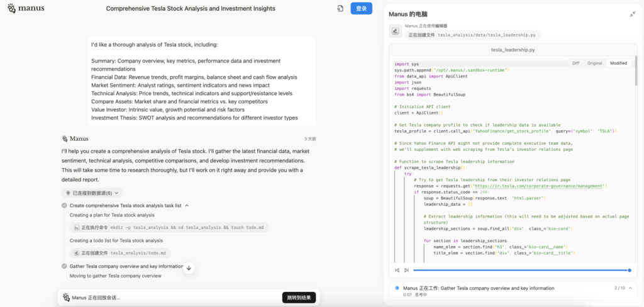This screenshot has height=307, width=644.
Task: Click the playback progress slider track
Action: pos(521,270)
